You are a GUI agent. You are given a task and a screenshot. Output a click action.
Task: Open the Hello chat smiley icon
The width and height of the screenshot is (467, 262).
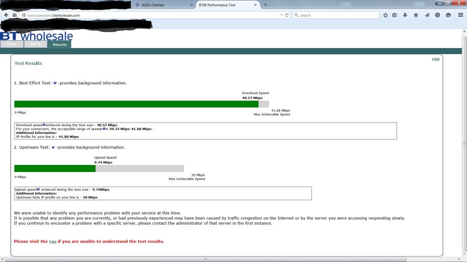[x=448, y=15]
